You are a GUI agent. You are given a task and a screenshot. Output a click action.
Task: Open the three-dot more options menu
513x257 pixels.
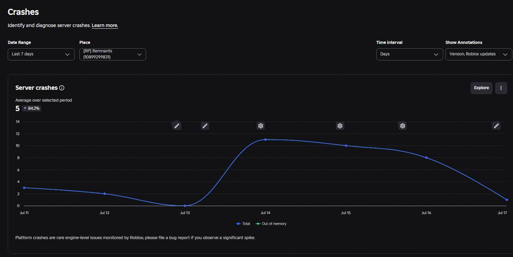[501, 88]
